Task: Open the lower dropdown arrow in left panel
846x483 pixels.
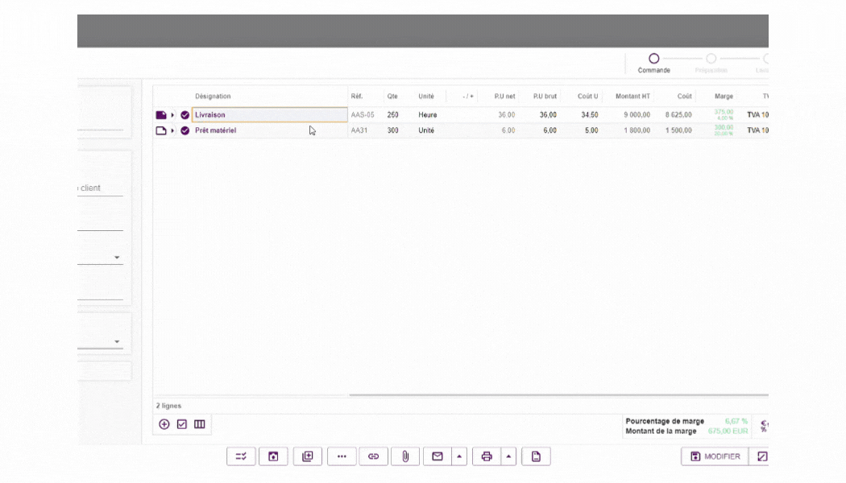Action: point(117,342)
